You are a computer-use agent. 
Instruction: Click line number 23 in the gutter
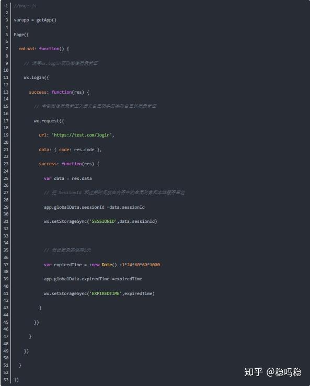(6, 164)
